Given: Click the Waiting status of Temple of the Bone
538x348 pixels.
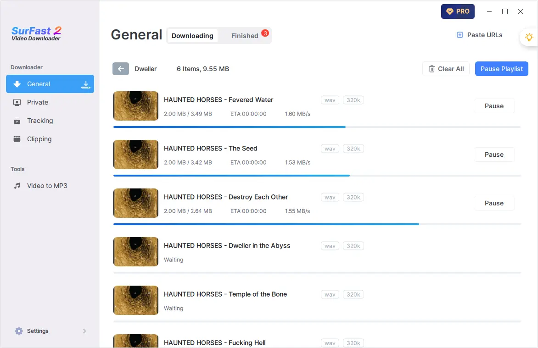Looking at the screenshot, I should pos(174,309).
